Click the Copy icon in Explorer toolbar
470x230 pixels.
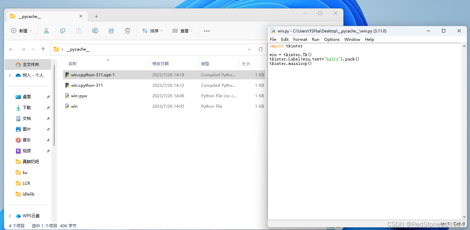62,31
